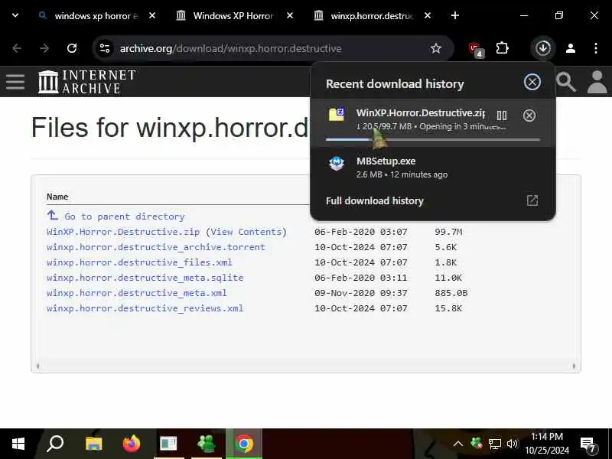
Task: Open Windows taskbar search
Action: point(55,444)
